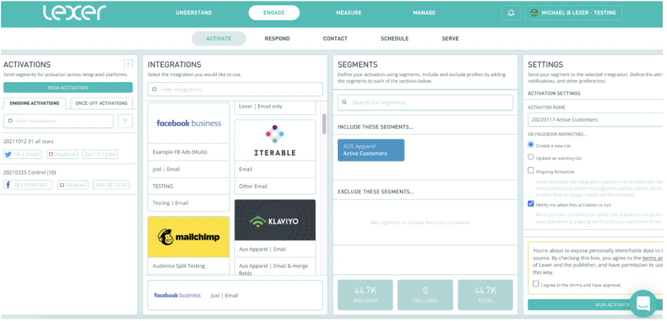
Task: Switch to the Measure menu
Action: pyautogui.click(x=349, y=13)
